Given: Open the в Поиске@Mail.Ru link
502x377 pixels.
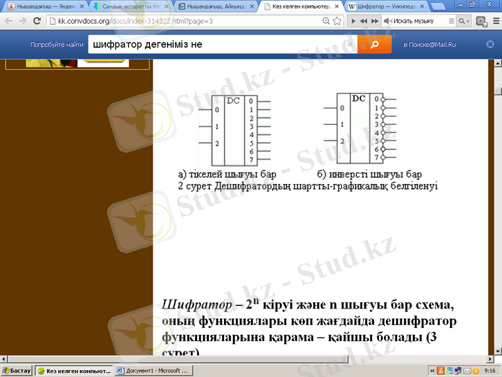Looking at the screenshot, I should [x=429, y=45].
